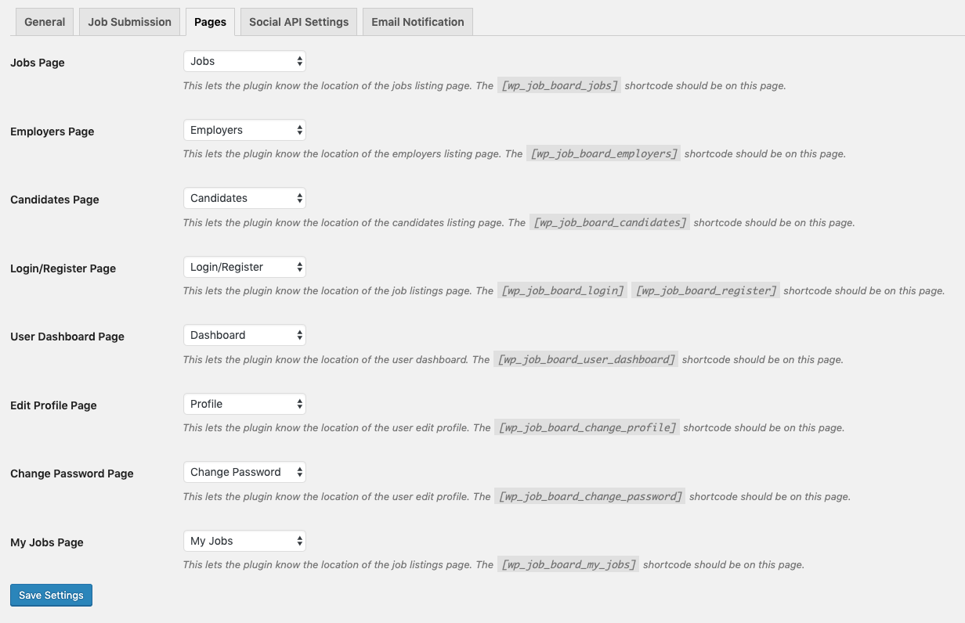
Task: Open the Job Submission tab
Action: click(x=129, y=22)
